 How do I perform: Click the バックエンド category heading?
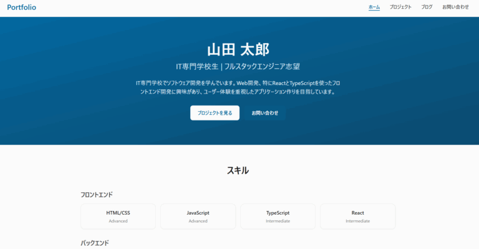coord(95,243)
